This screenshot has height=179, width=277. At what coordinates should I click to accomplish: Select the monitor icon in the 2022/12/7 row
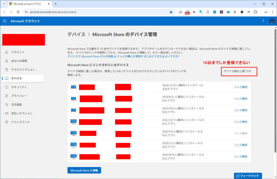(x=74, y=122)
